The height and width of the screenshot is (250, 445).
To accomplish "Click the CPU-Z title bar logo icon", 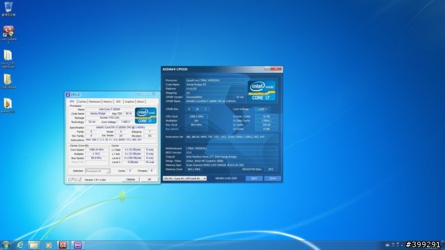I will [x=67, y=94].
